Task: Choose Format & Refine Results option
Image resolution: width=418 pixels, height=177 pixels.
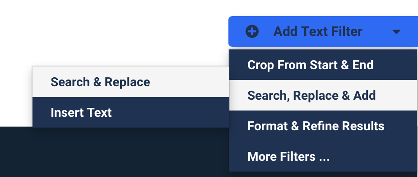Action: coord(323,126)
